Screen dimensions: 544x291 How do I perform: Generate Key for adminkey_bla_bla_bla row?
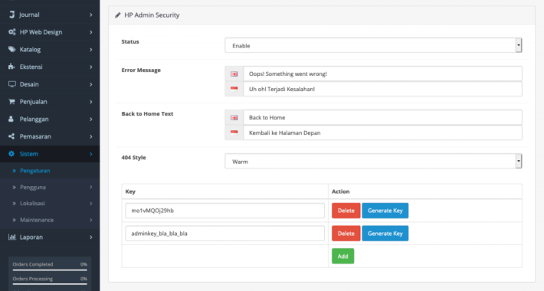click(385, 234)
